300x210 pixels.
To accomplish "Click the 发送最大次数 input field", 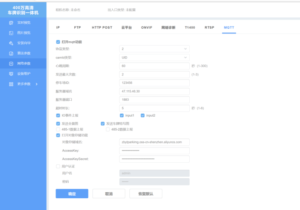I will coord(155,74).
